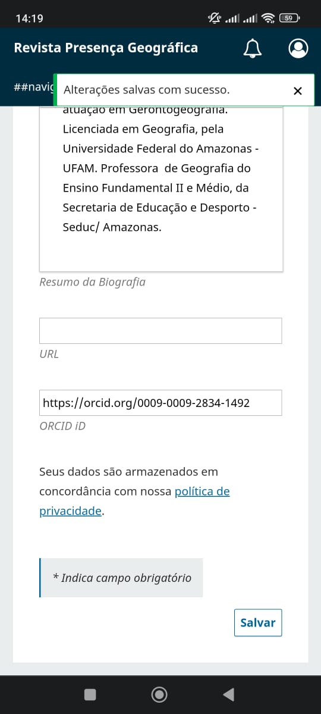This screenshot has width=321, height=714.
Task: Open the política de privacidade link
Action: click(134, 501)
